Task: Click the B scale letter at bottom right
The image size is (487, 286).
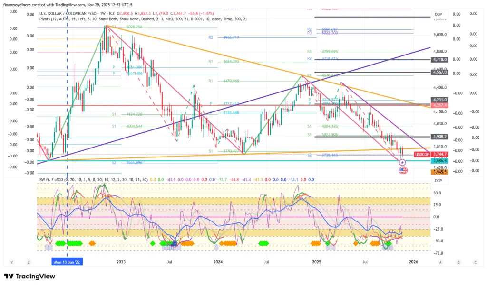Action: click(458, 262)
